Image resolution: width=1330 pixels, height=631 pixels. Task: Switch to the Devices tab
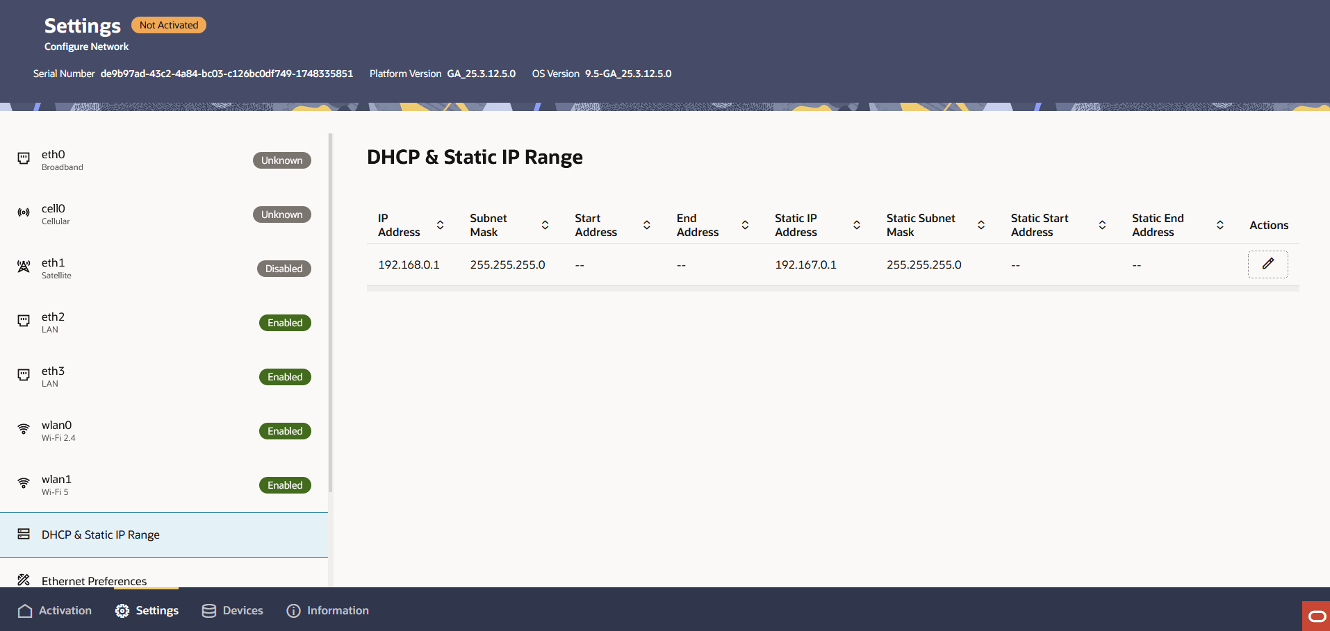pos(232,611)
